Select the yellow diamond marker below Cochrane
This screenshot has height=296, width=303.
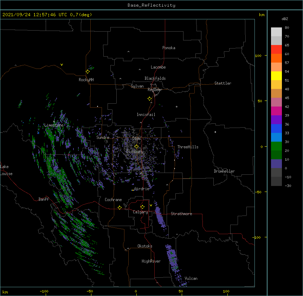(x=120, y=207)
